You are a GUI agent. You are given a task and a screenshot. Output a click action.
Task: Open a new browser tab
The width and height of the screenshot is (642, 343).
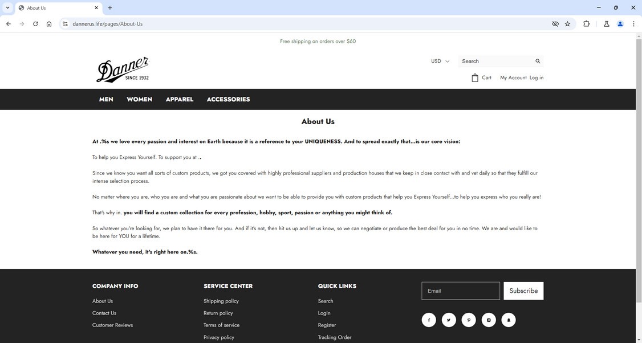(109, 8)
